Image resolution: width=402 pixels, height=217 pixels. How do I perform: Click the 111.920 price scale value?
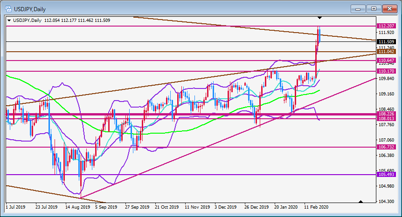pos(386,33)
